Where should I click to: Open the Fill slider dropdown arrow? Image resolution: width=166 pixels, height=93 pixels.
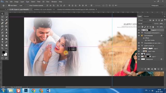[164, 27]
